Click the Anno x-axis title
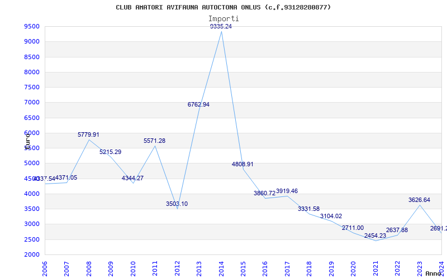 [x=433, y=273]
